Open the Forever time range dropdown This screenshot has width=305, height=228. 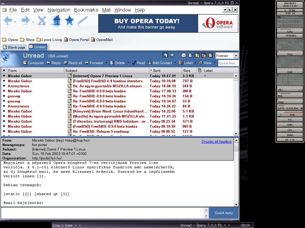(227, 56)
